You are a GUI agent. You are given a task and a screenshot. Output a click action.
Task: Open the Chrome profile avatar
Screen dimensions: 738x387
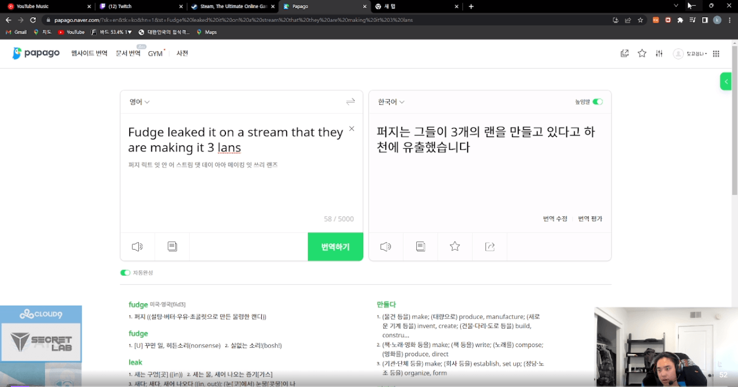pos(717,20)
